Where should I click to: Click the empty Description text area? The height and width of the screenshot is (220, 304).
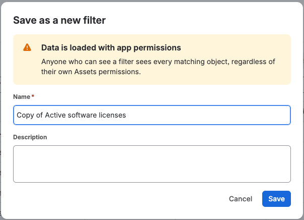152,164
